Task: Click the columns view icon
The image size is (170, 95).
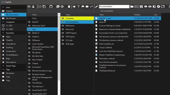Action: (x=146, y=7)
